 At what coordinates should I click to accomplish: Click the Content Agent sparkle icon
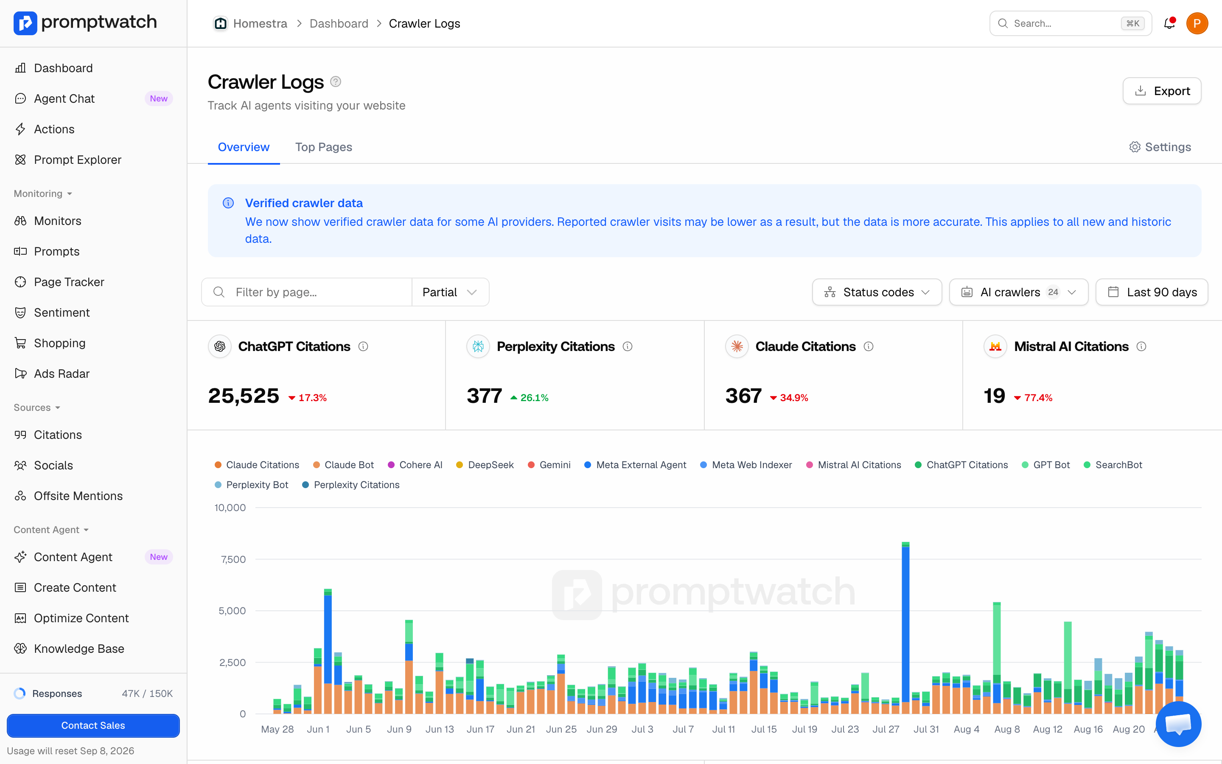20,557
